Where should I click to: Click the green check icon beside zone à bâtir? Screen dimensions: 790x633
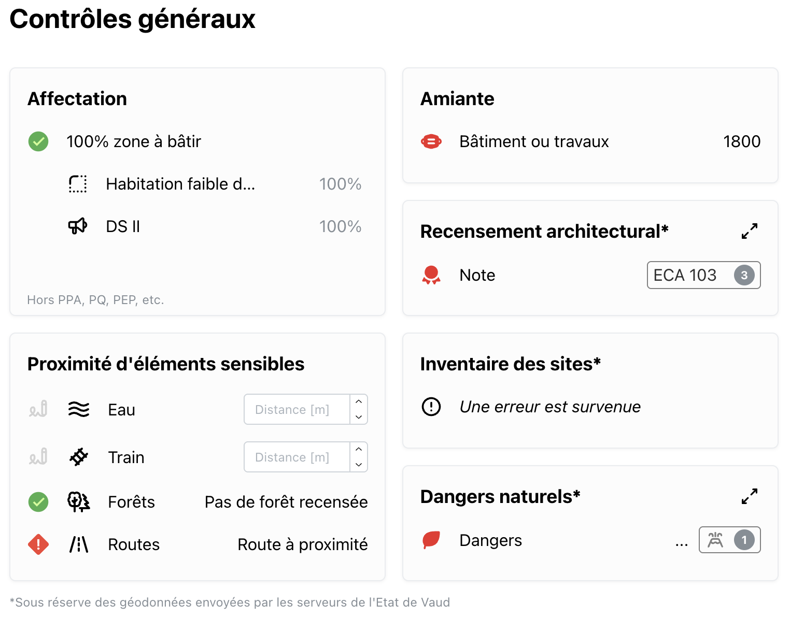(38, 141)
